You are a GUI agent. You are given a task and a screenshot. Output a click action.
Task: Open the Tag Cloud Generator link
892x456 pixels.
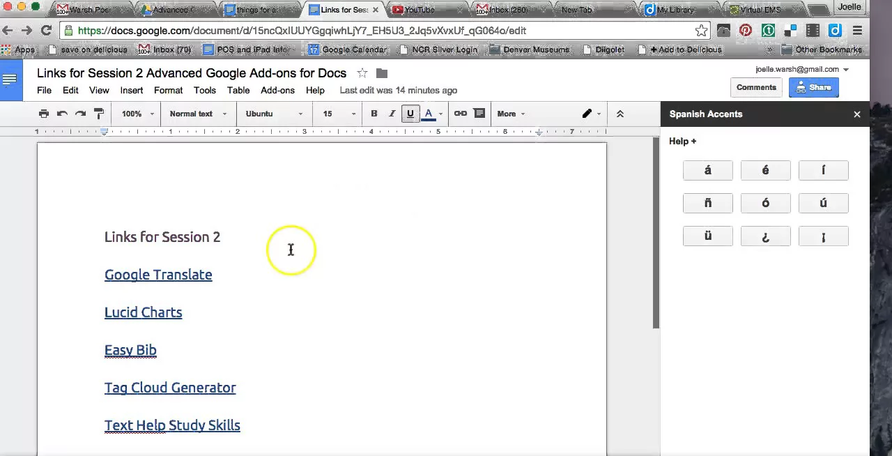[170, 388]
